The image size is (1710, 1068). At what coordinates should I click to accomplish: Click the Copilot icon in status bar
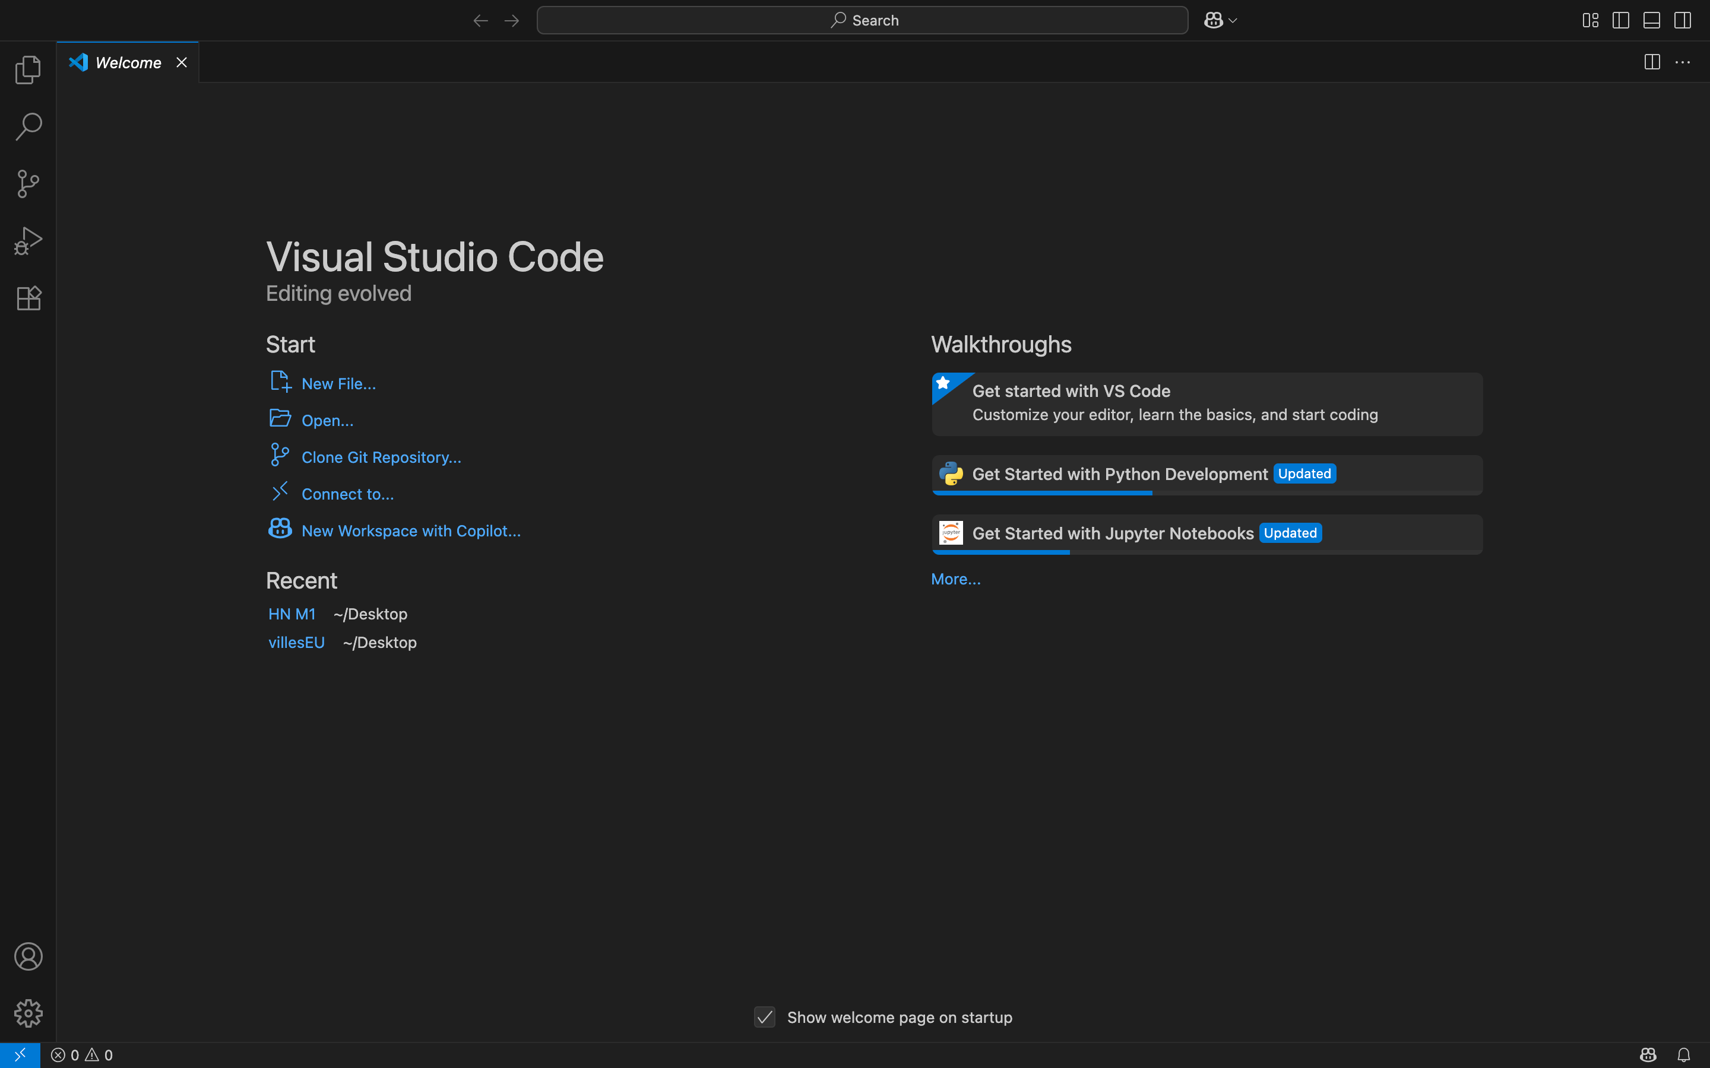(1648, 1054)
